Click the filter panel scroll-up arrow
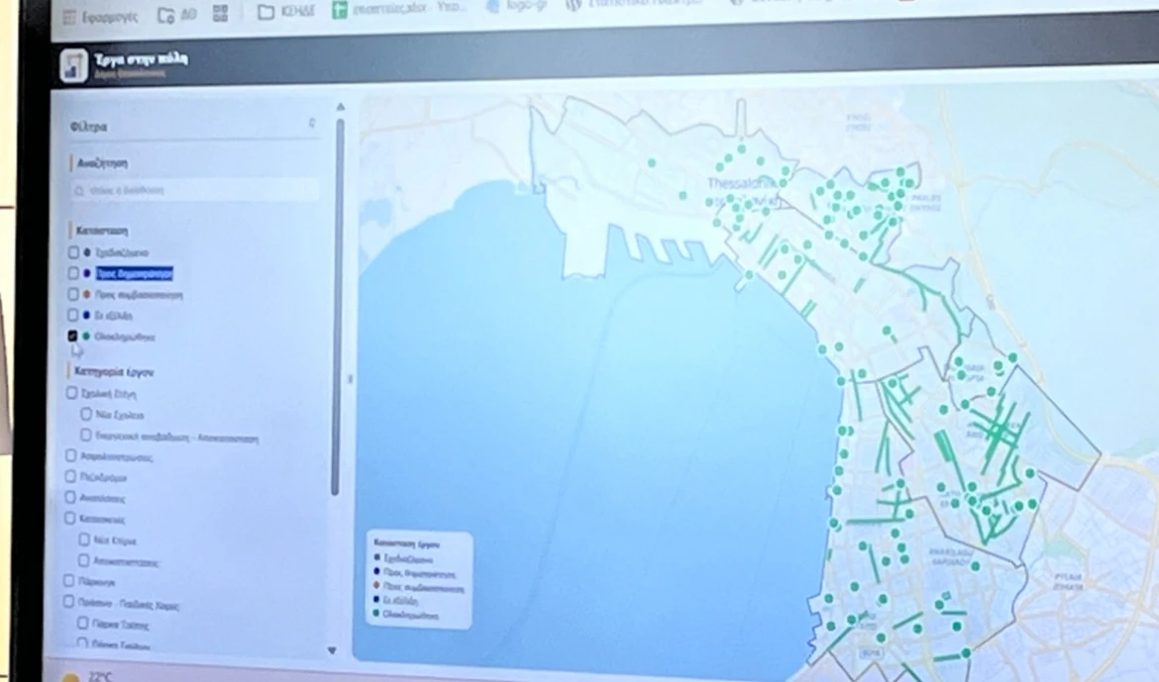Screen dimensions: 1159x682 (x=340, y=107)
